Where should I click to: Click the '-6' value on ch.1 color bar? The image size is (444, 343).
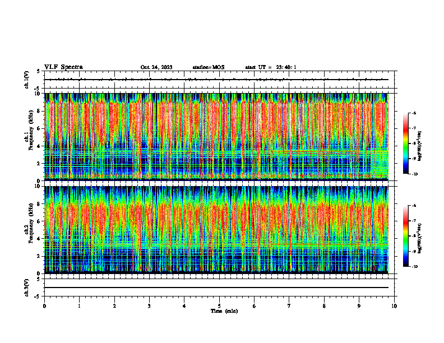coord(414,113)
